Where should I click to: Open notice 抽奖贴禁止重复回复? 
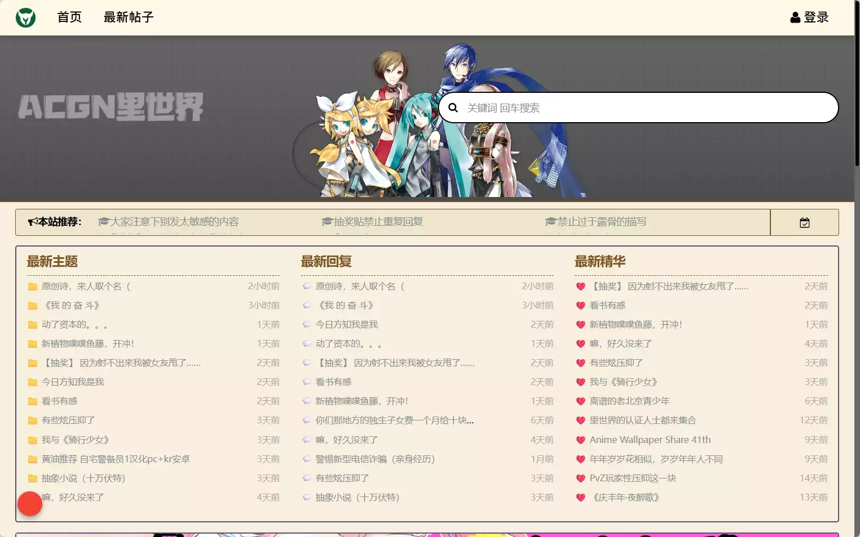click(379, 222)
